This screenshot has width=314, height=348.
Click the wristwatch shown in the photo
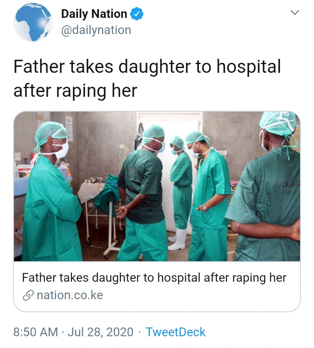point(205,208)
